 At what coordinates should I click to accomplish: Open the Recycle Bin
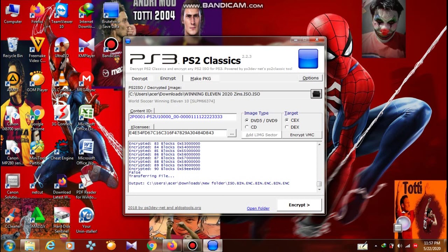[13, 47]
